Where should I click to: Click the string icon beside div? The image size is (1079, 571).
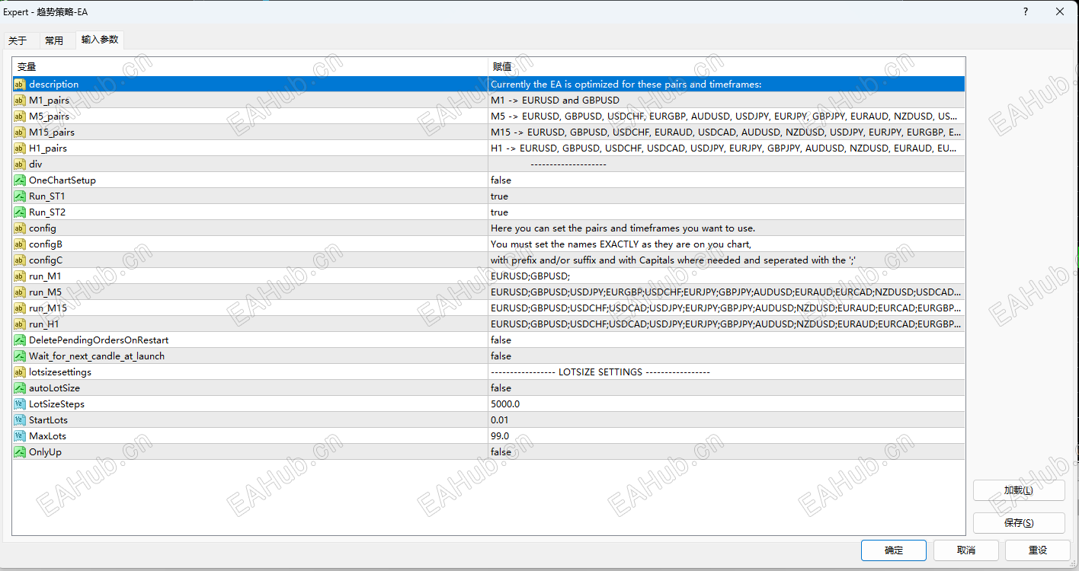20,164
